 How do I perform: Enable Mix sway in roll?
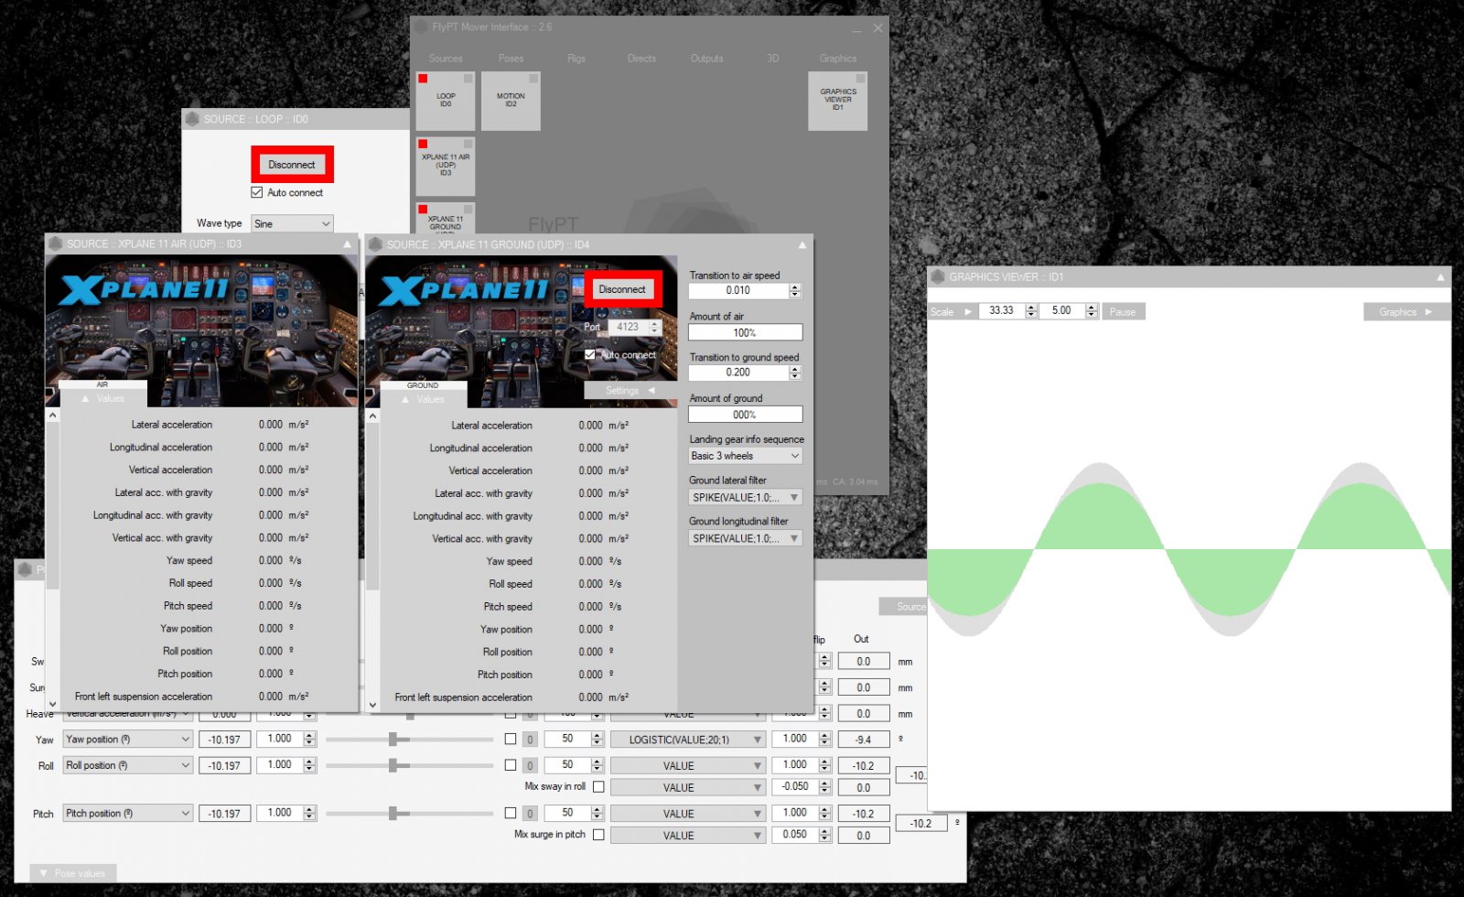(x=598, y=787)
